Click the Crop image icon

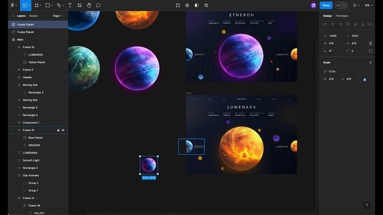tap(206, 5)
